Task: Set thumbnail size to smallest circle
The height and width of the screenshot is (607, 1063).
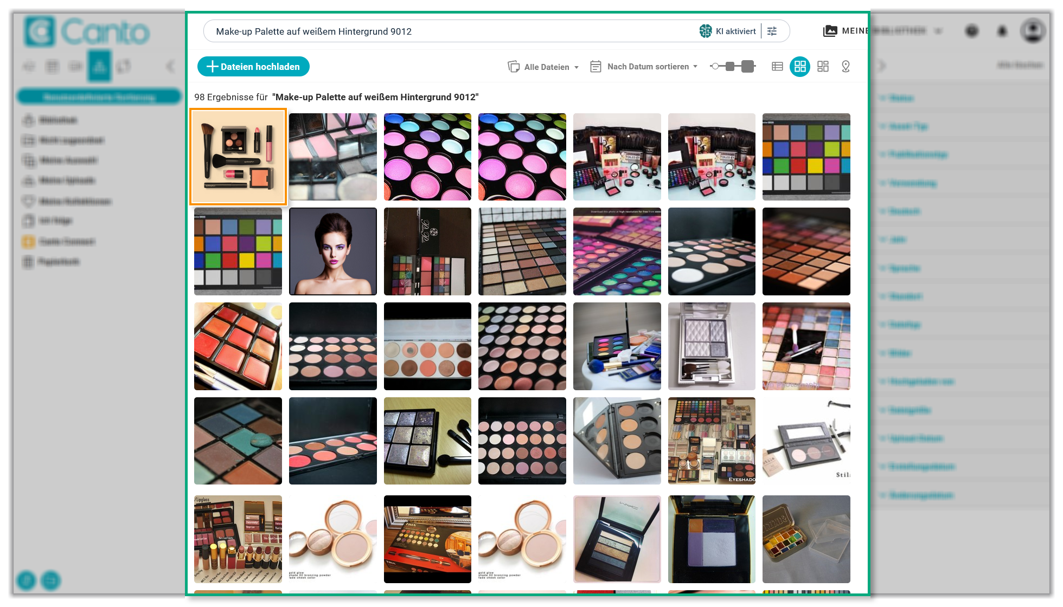Action: [x=715, y=66]
